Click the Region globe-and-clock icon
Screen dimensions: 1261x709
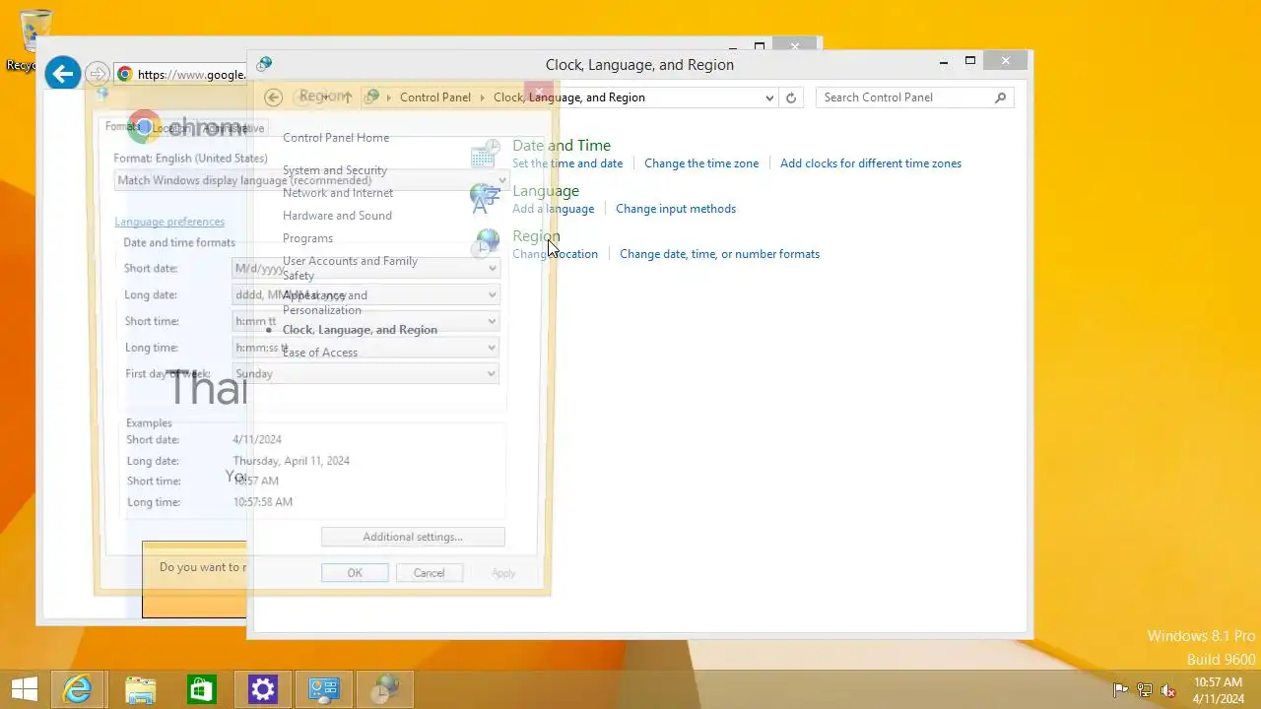pyautogui.click(x=485, y=243)
